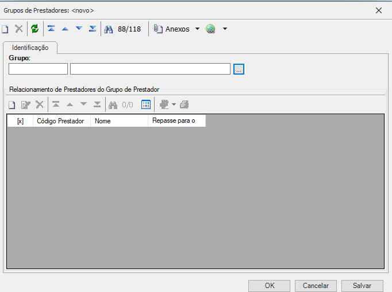392x292 pixels.
Task: Expand dropdown arrow beside globe icon
Action: (225, 29)
